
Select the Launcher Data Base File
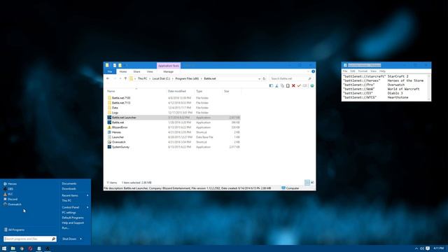(118, 137)
